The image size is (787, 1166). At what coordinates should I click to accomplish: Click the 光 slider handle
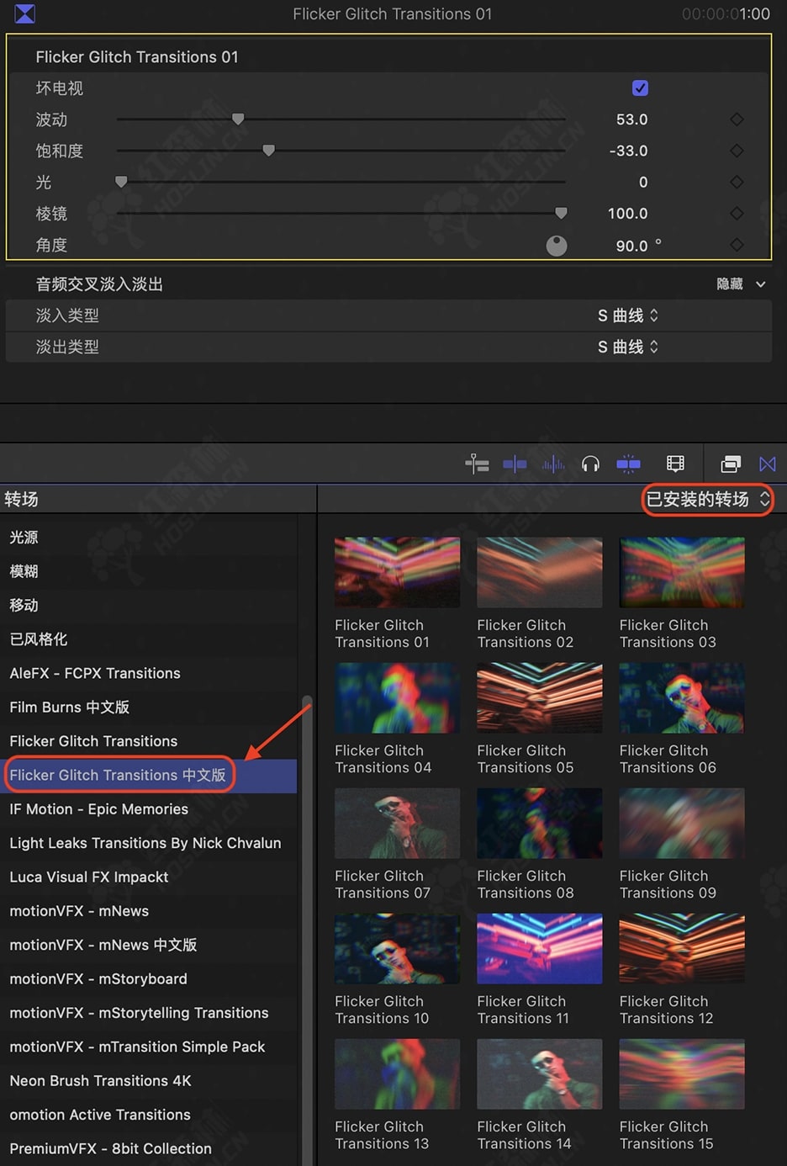[121, 182]
